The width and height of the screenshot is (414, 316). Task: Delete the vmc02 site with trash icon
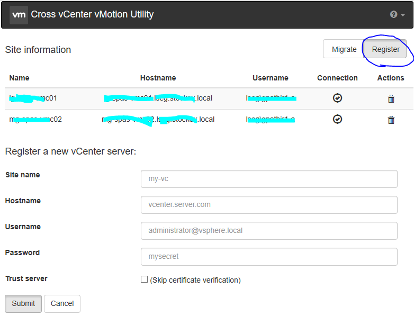click(391, 120)
